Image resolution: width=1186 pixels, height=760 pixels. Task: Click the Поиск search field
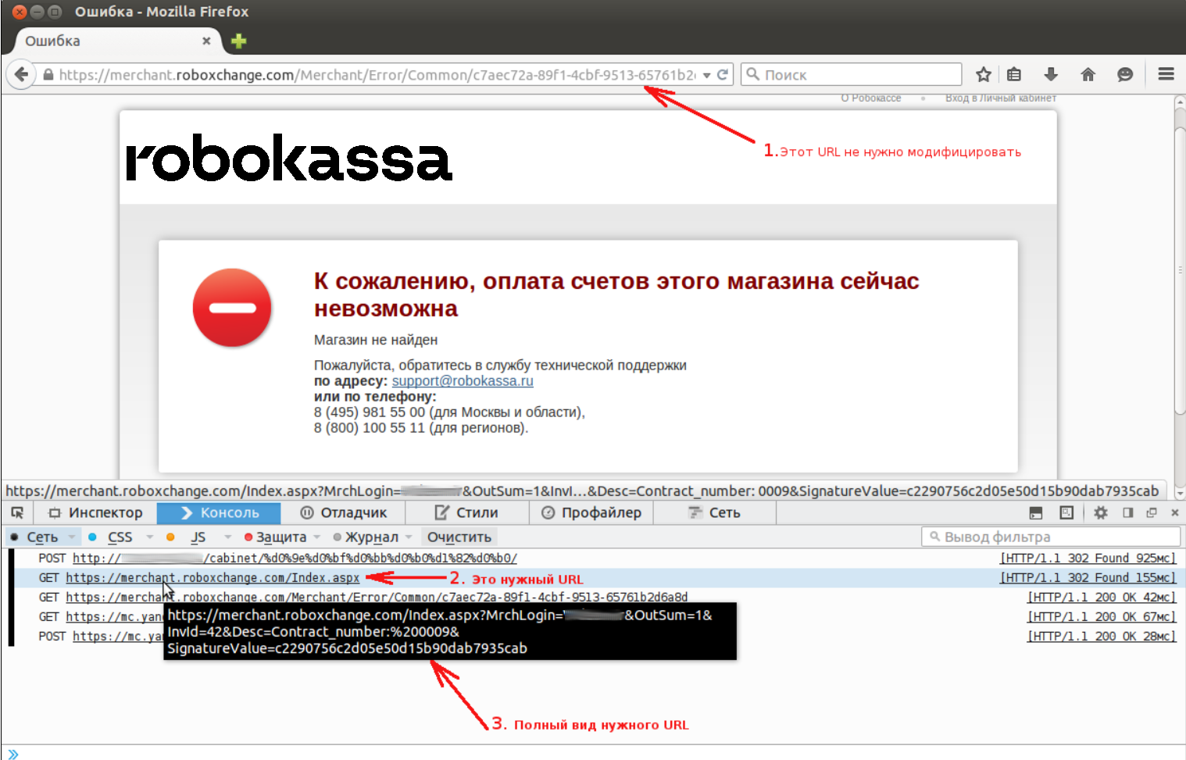(x=851, y=74)
